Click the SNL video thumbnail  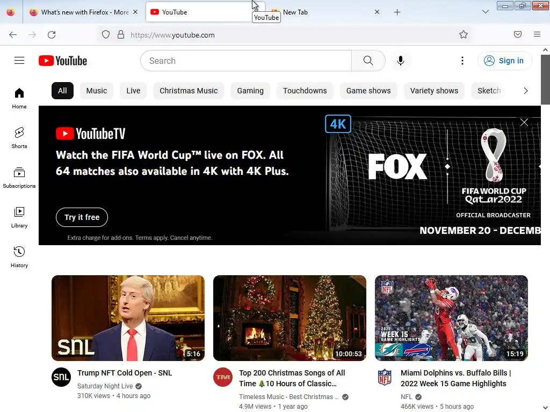(128, 318)
